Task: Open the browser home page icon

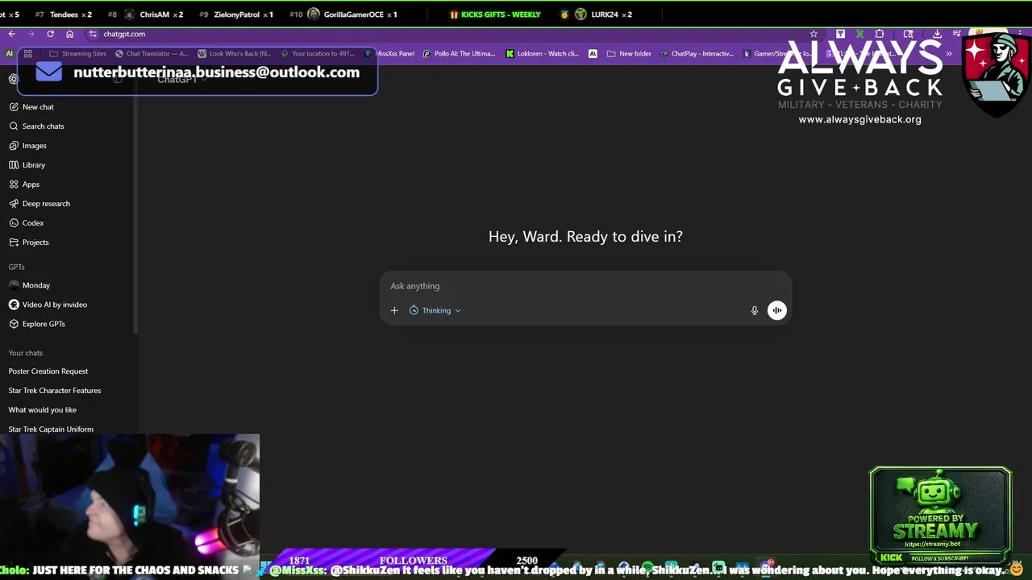Action: pos(69,34)
